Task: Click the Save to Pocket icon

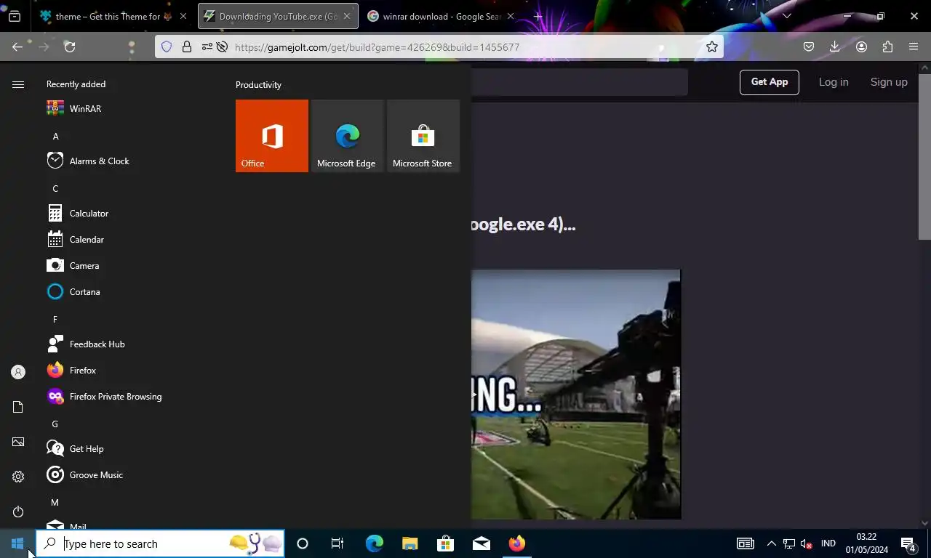Action: [809, 46]
